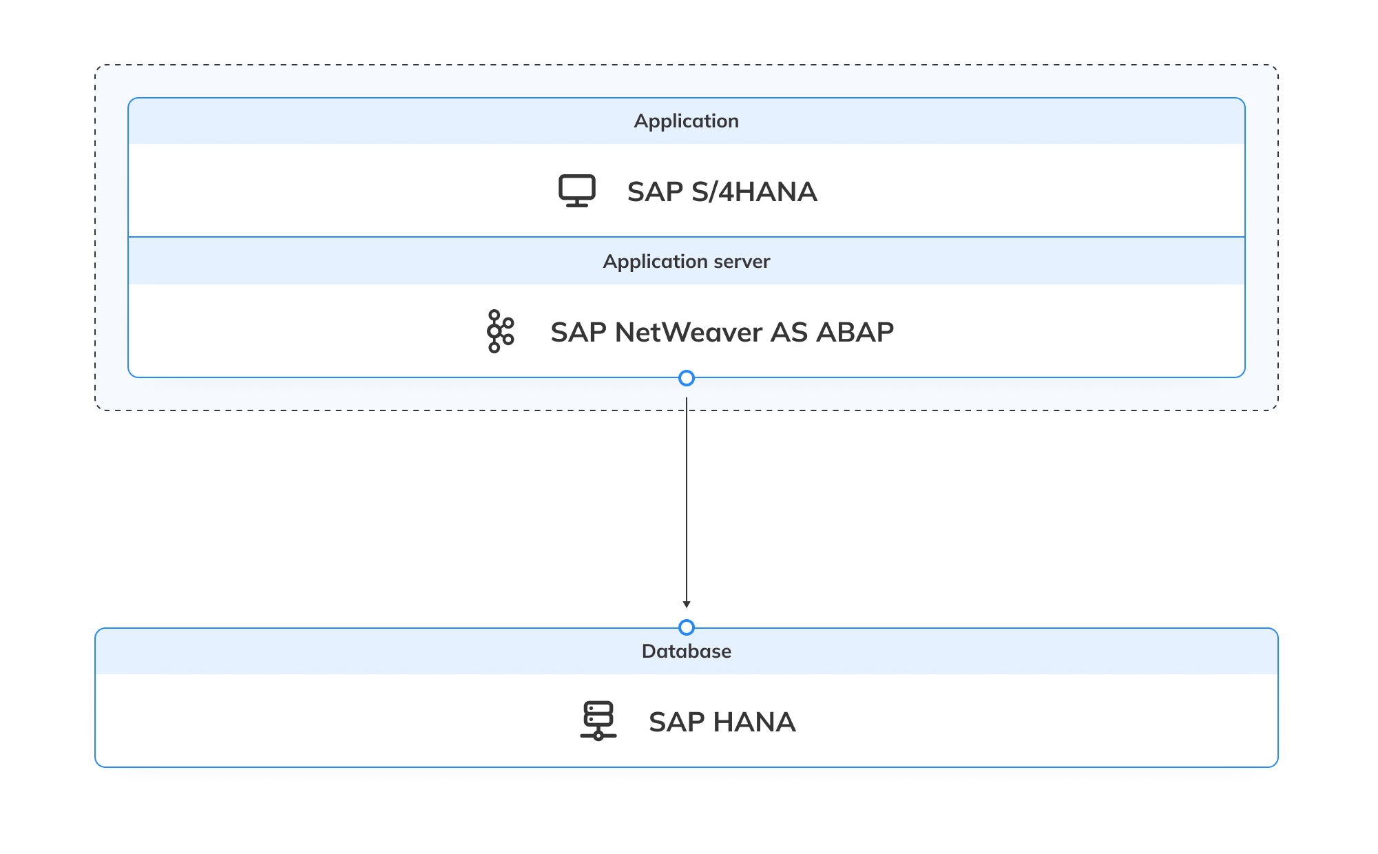Image resolution: width=1378 pixels, height=854 pixels.
Task: Select the Database header label
Action: pos(687,652)
